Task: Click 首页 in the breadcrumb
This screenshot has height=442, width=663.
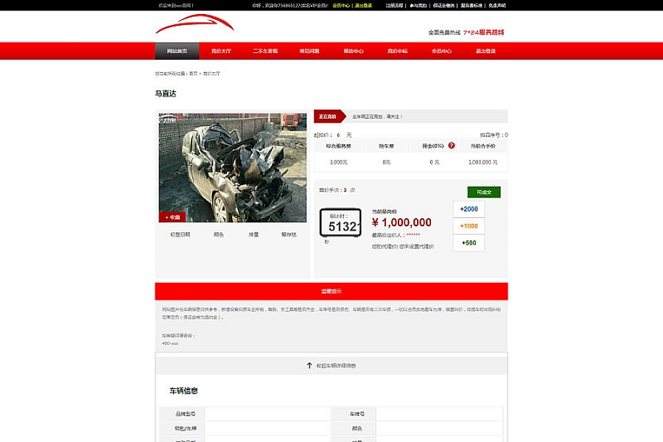Action: (193, 74)
